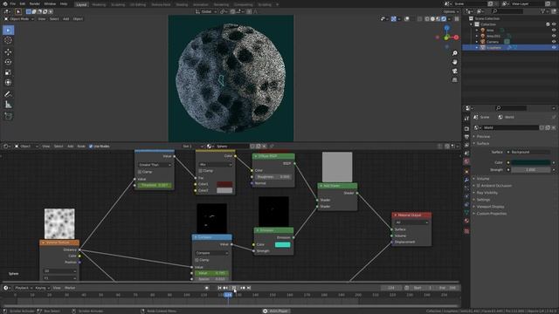Toggle camera view icon in viewport

point(455,72)
